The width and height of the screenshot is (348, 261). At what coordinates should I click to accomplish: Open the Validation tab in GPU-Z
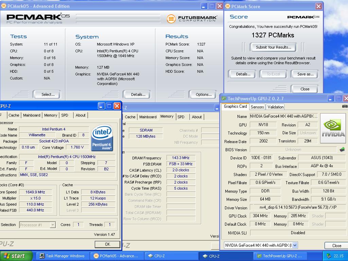pos(275,107)
